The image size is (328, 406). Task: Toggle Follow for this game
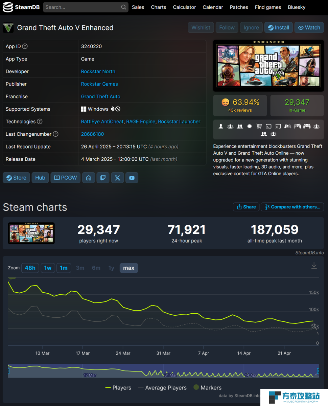coord(227,28)
